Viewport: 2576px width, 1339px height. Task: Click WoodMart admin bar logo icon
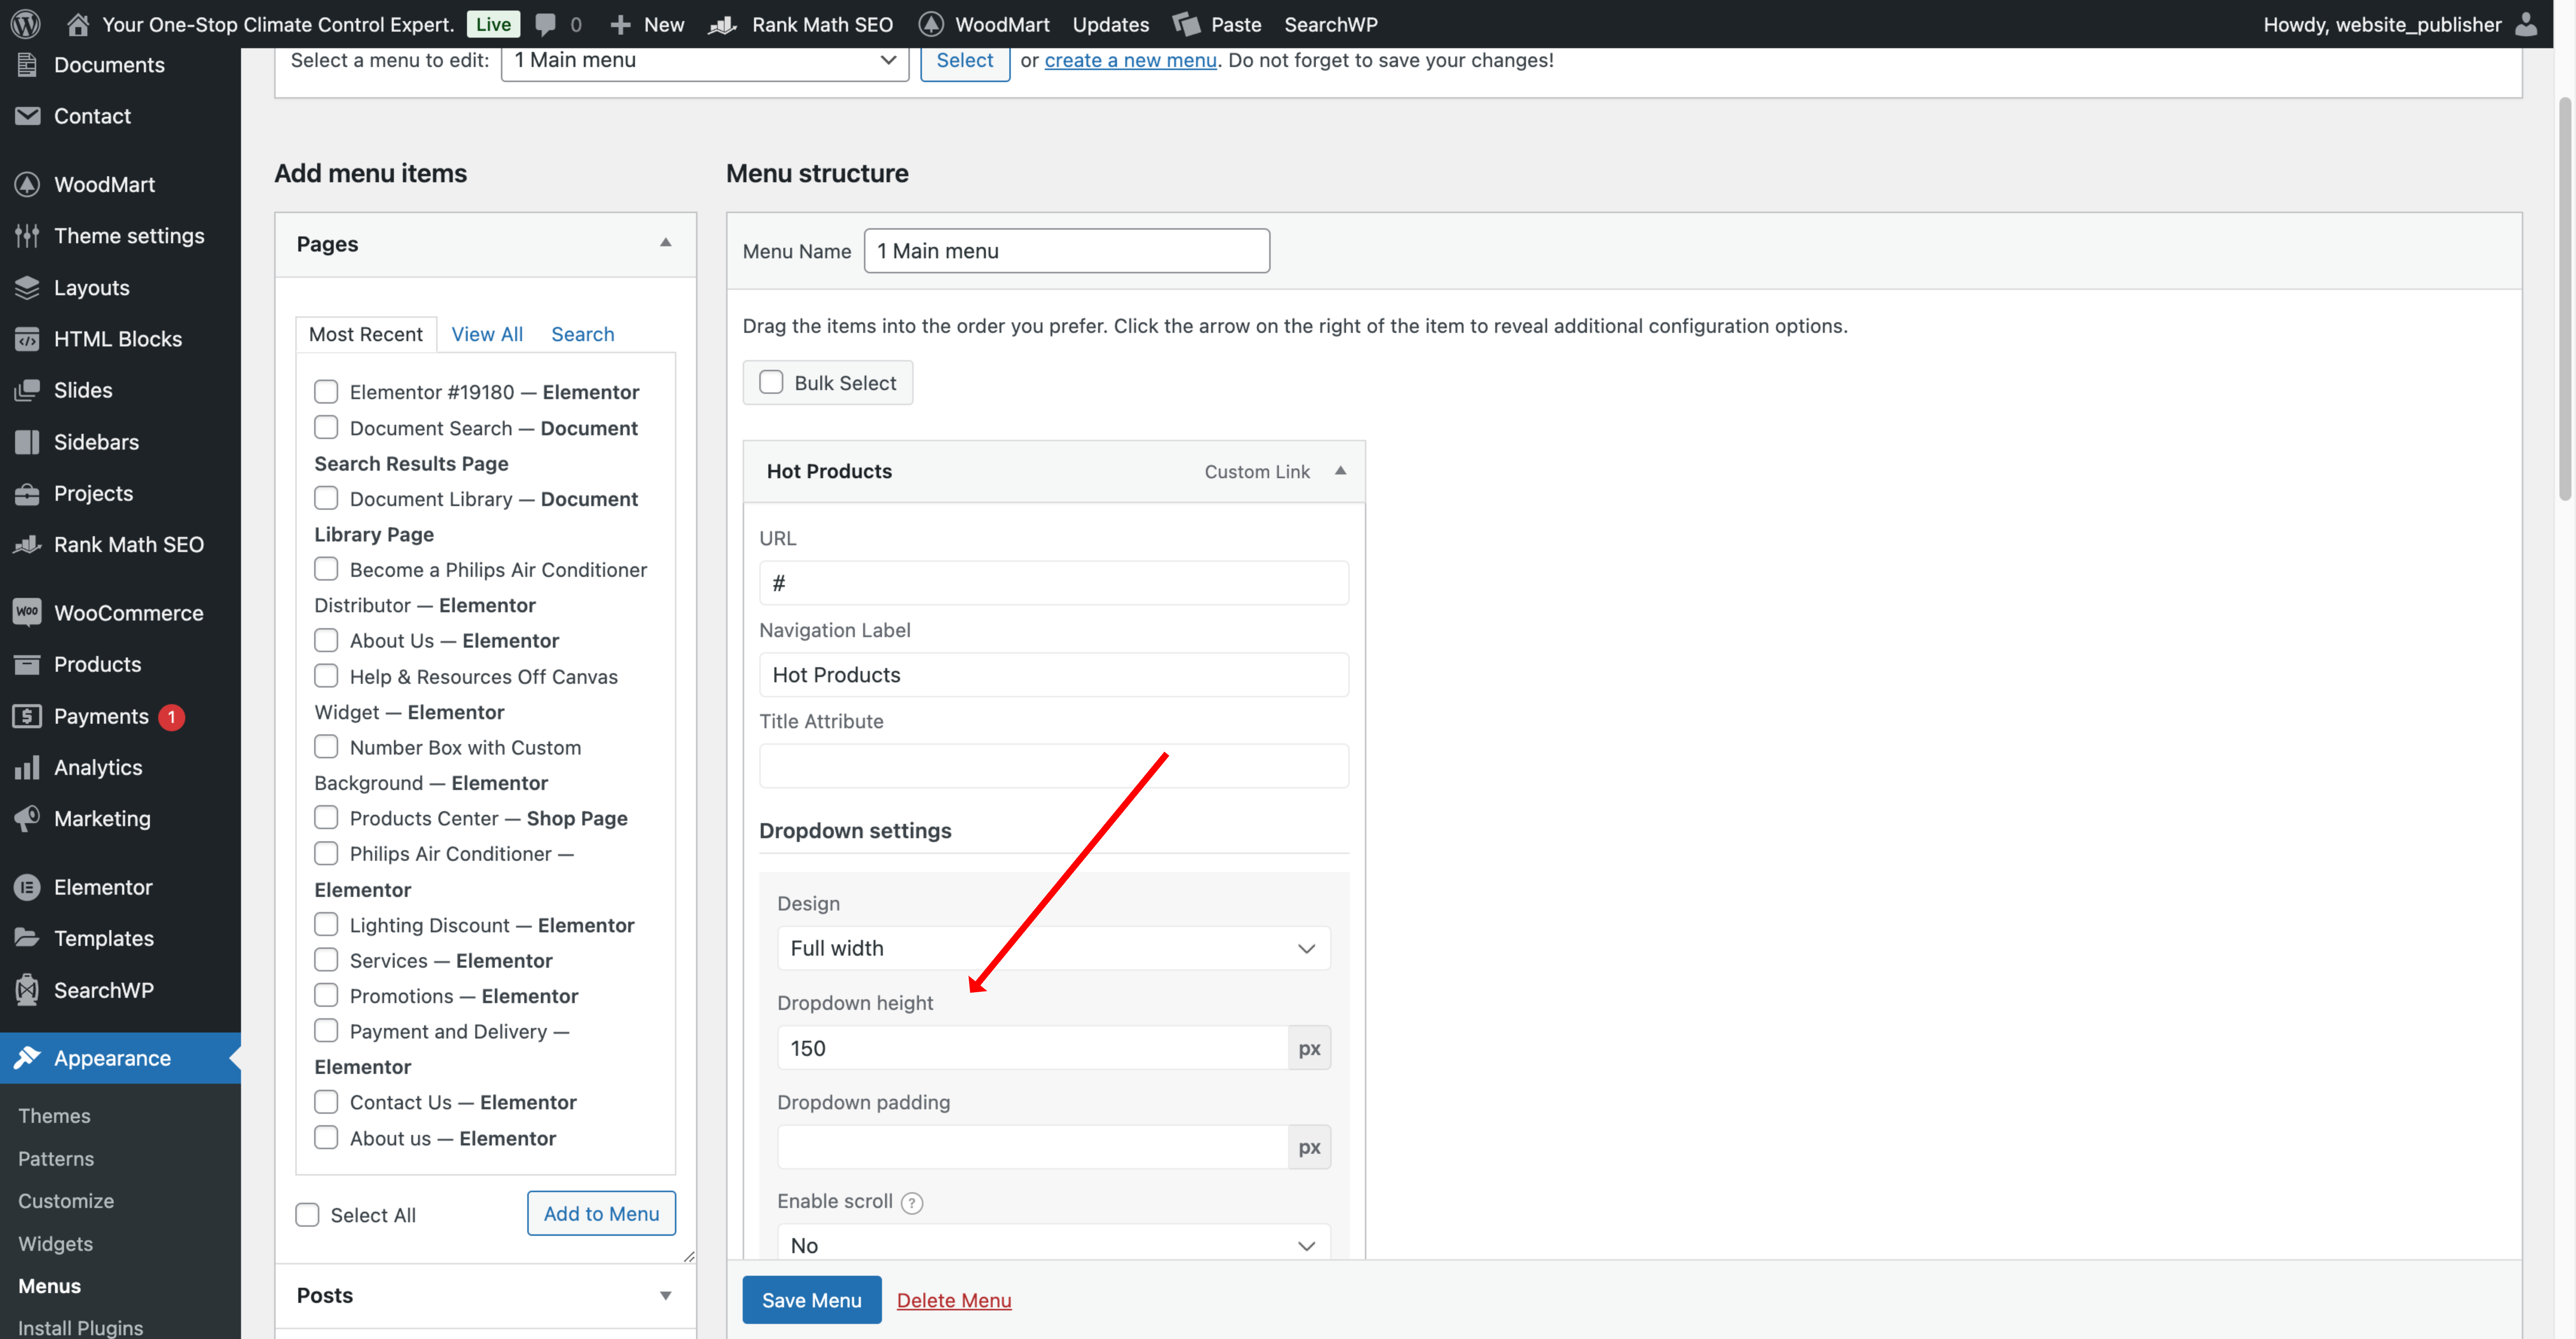coord(931,24)
